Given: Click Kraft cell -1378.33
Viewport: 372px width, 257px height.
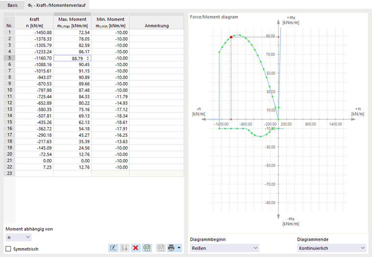Looking at the screenshot, I should (x=34, y=39).
